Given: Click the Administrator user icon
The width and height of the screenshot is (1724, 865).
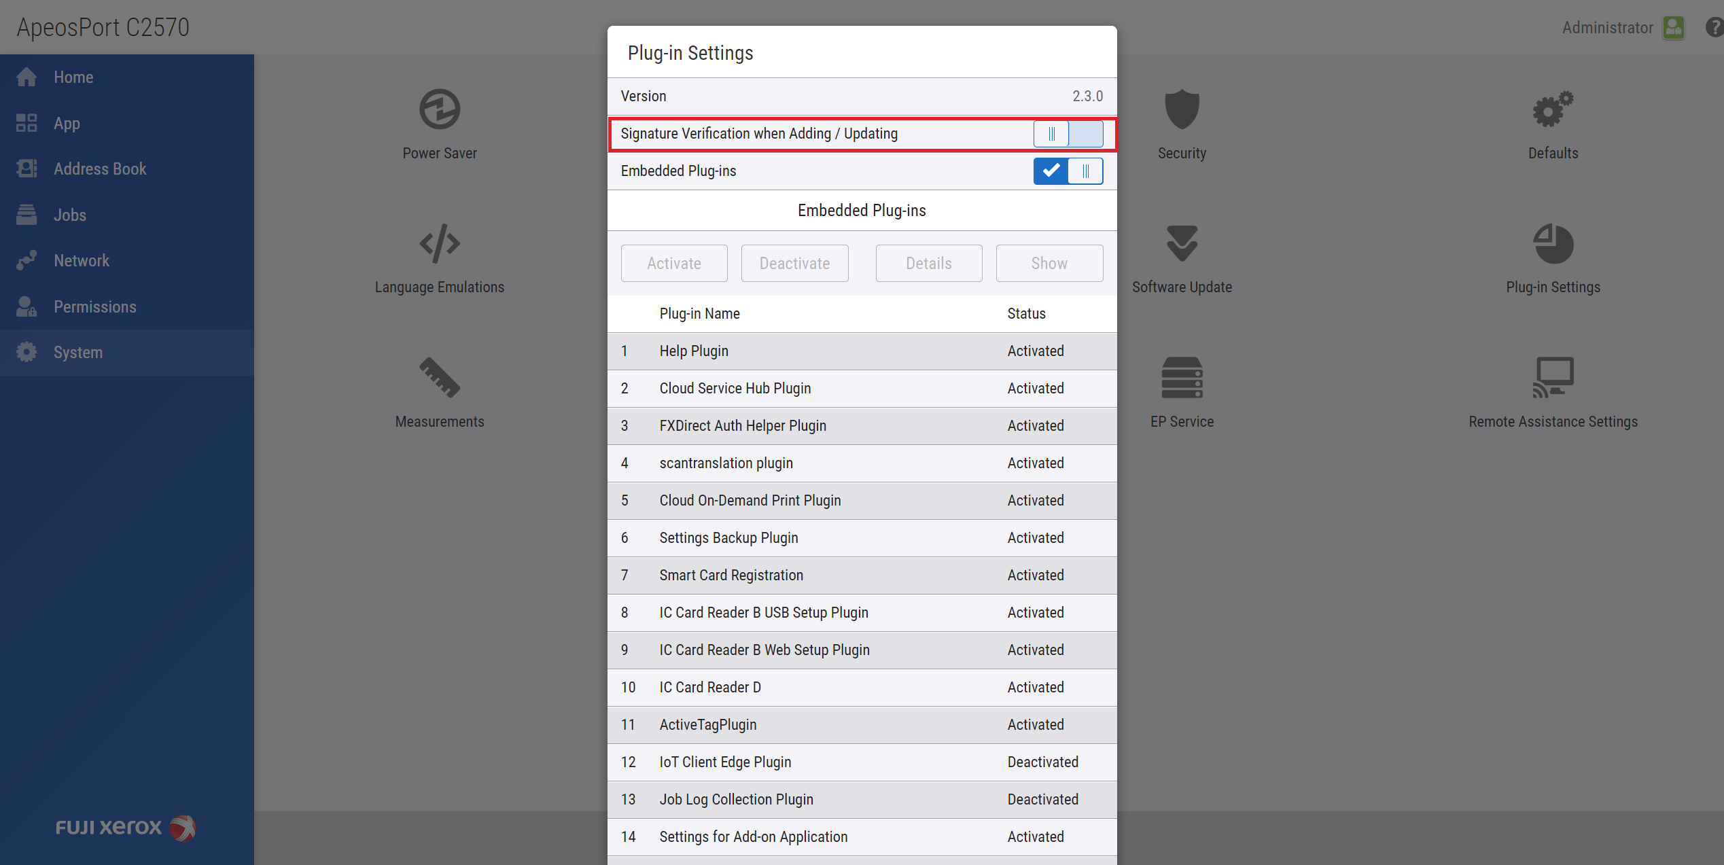Looking at the screenshot, I should tap(1673, 28).
